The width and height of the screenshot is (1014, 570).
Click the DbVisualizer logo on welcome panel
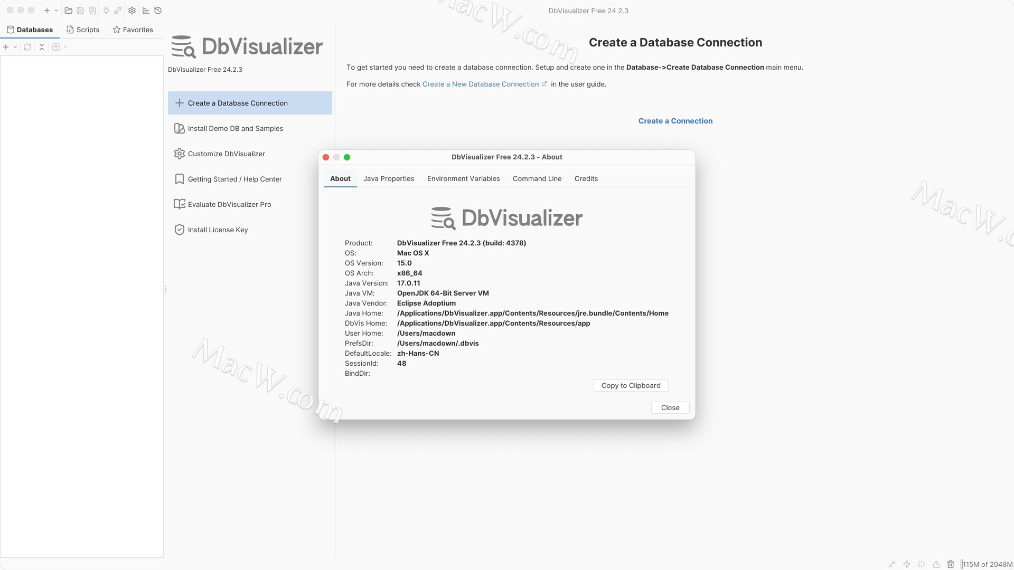(247, 46)
